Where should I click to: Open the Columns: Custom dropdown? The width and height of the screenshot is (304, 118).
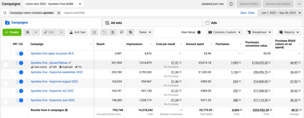click(x=225, y=32)
